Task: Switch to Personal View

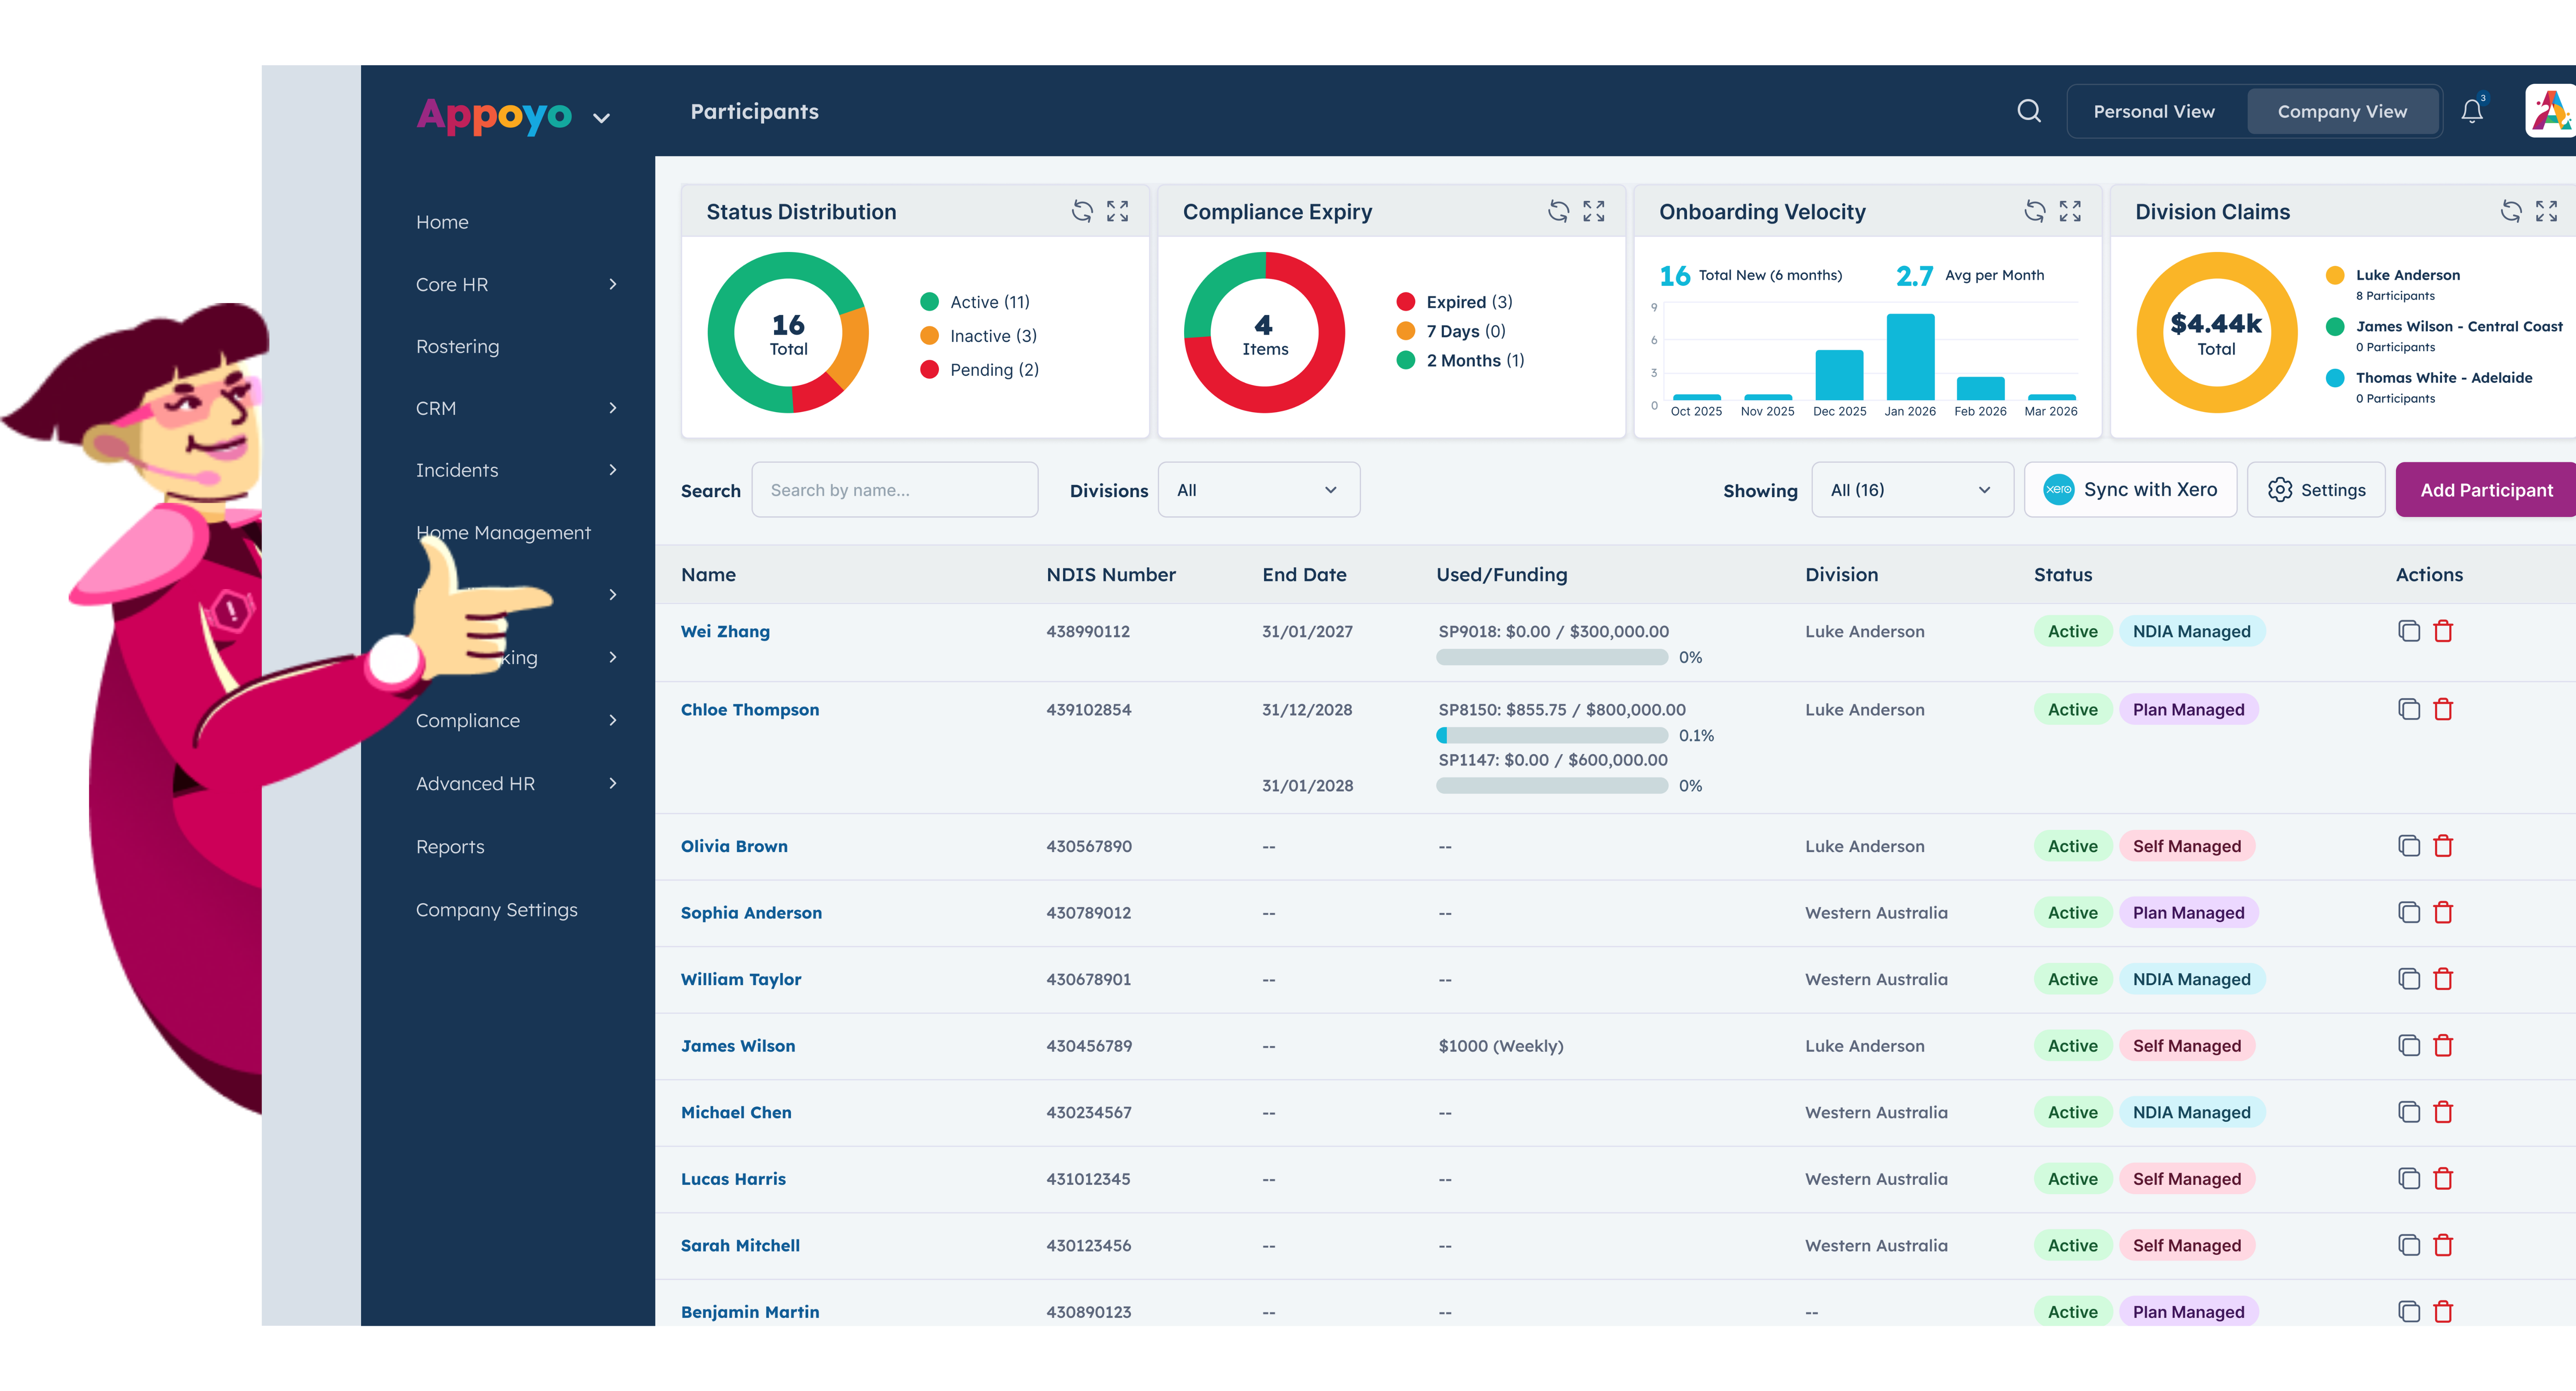Action: [x=2154, y=111]
